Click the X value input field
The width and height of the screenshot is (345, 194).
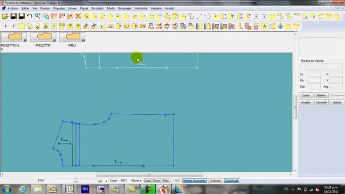tap(336, 74)
